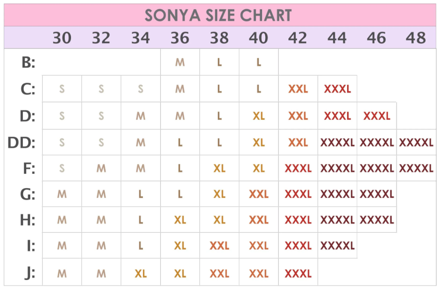
Task: Click the XXXL cell for 42 J
Action: 298,273
